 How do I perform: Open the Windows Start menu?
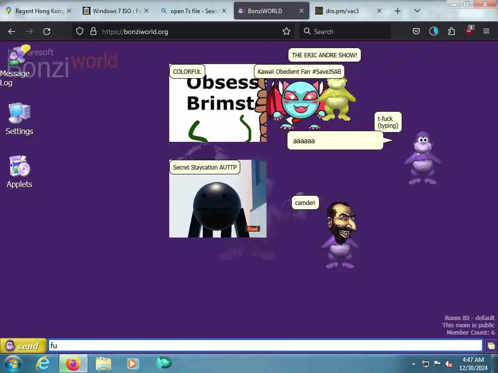coord(13,363)
